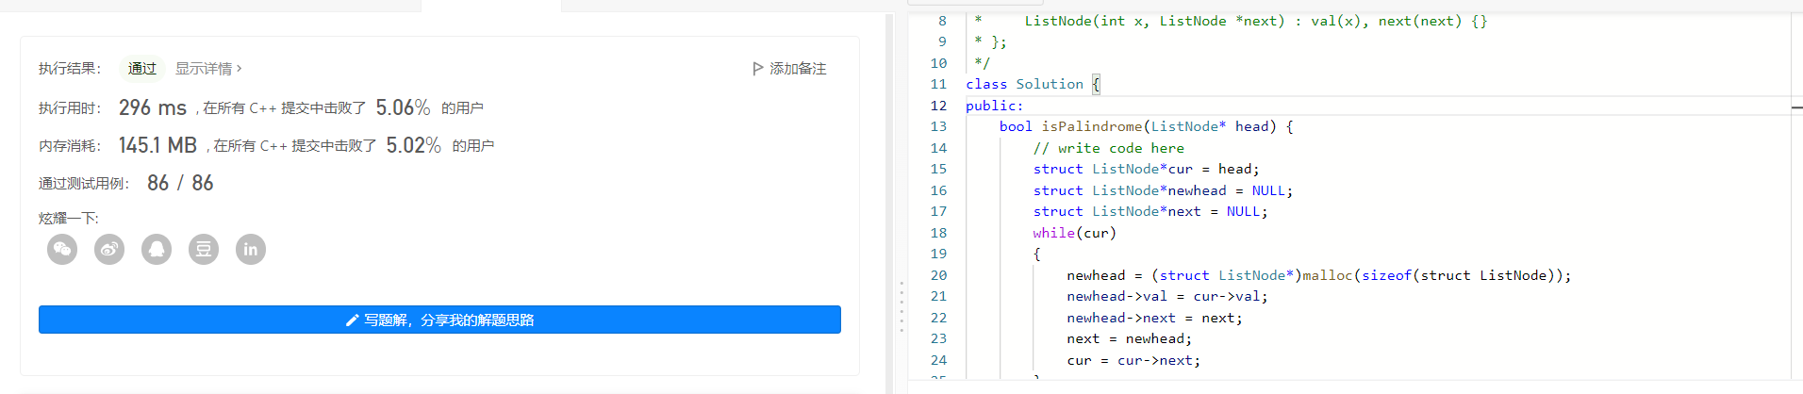Click the 执行结果 label

pyautogui.click(x=70, y=69)
